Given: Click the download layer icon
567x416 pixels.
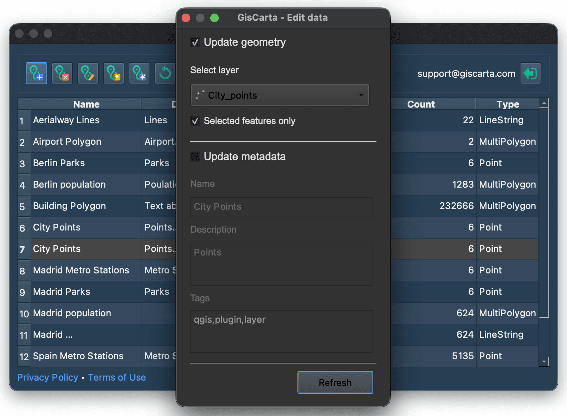Looking at the screenshot, I should 114,73.
